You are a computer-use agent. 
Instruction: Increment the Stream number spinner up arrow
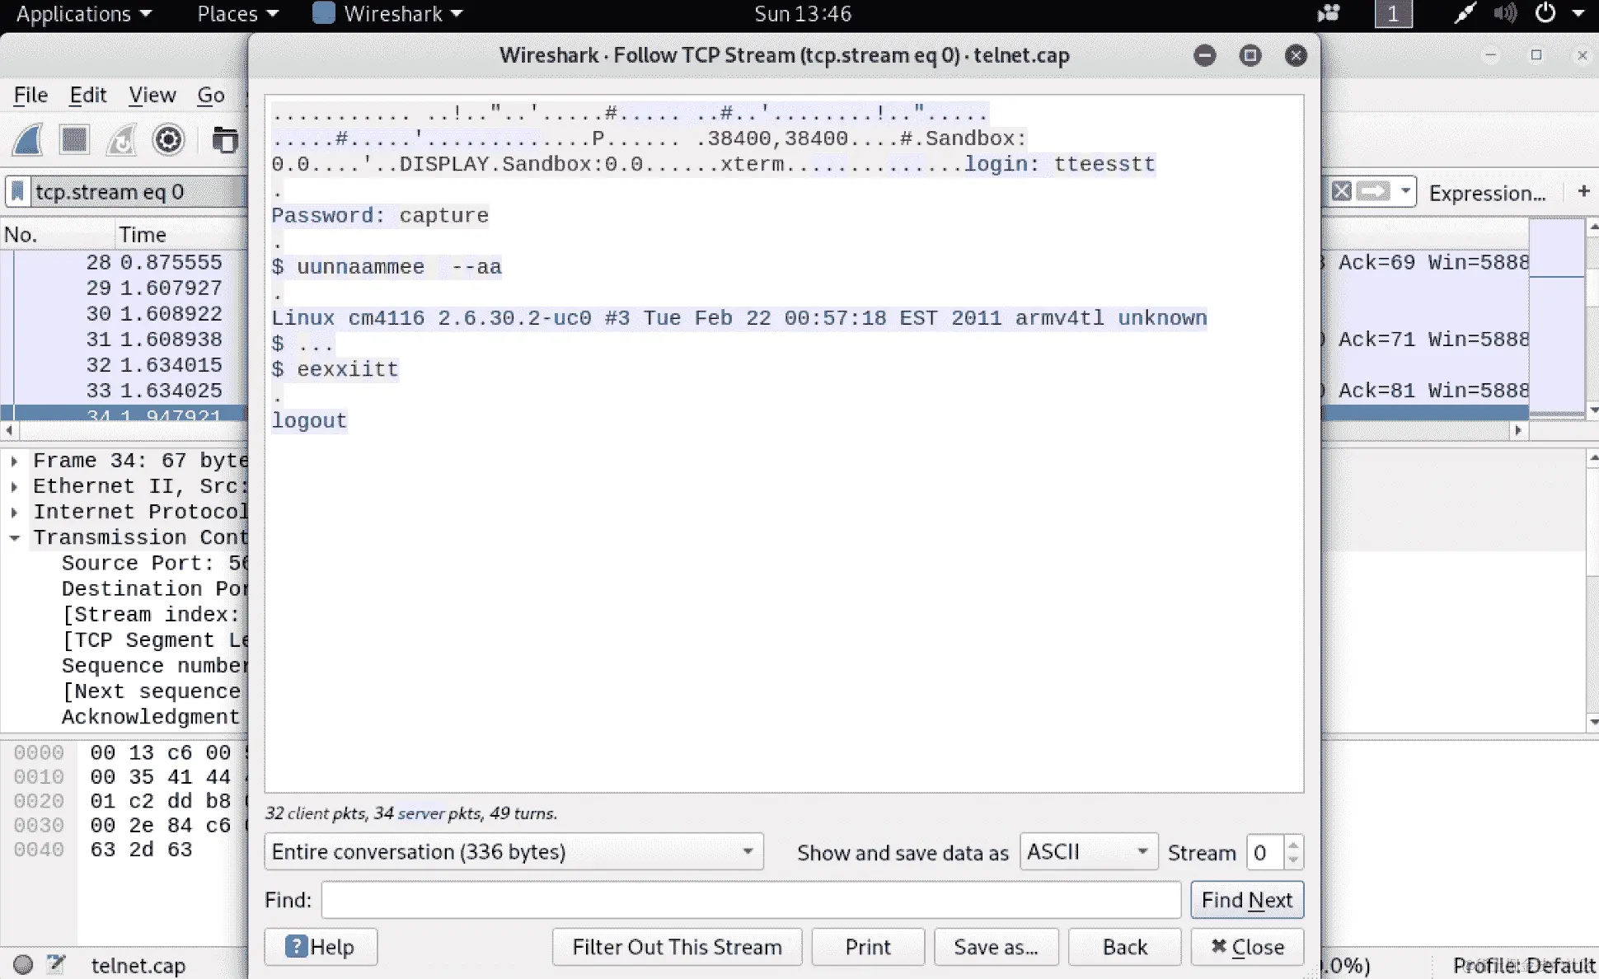[1293, 844]
